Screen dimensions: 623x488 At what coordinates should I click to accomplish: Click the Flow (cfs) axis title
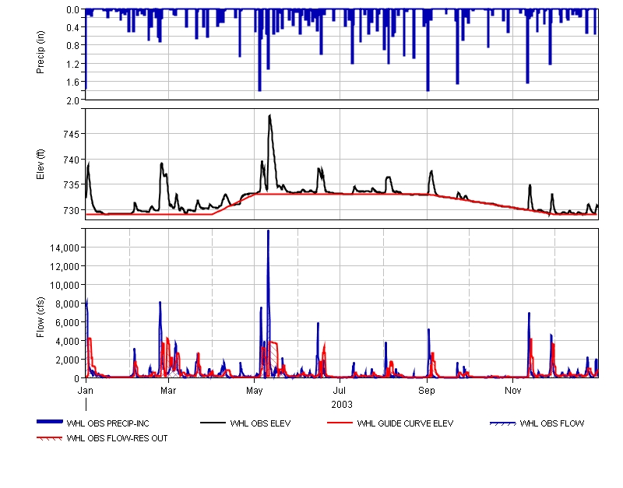pyautogui.click(x=40, y=318)
